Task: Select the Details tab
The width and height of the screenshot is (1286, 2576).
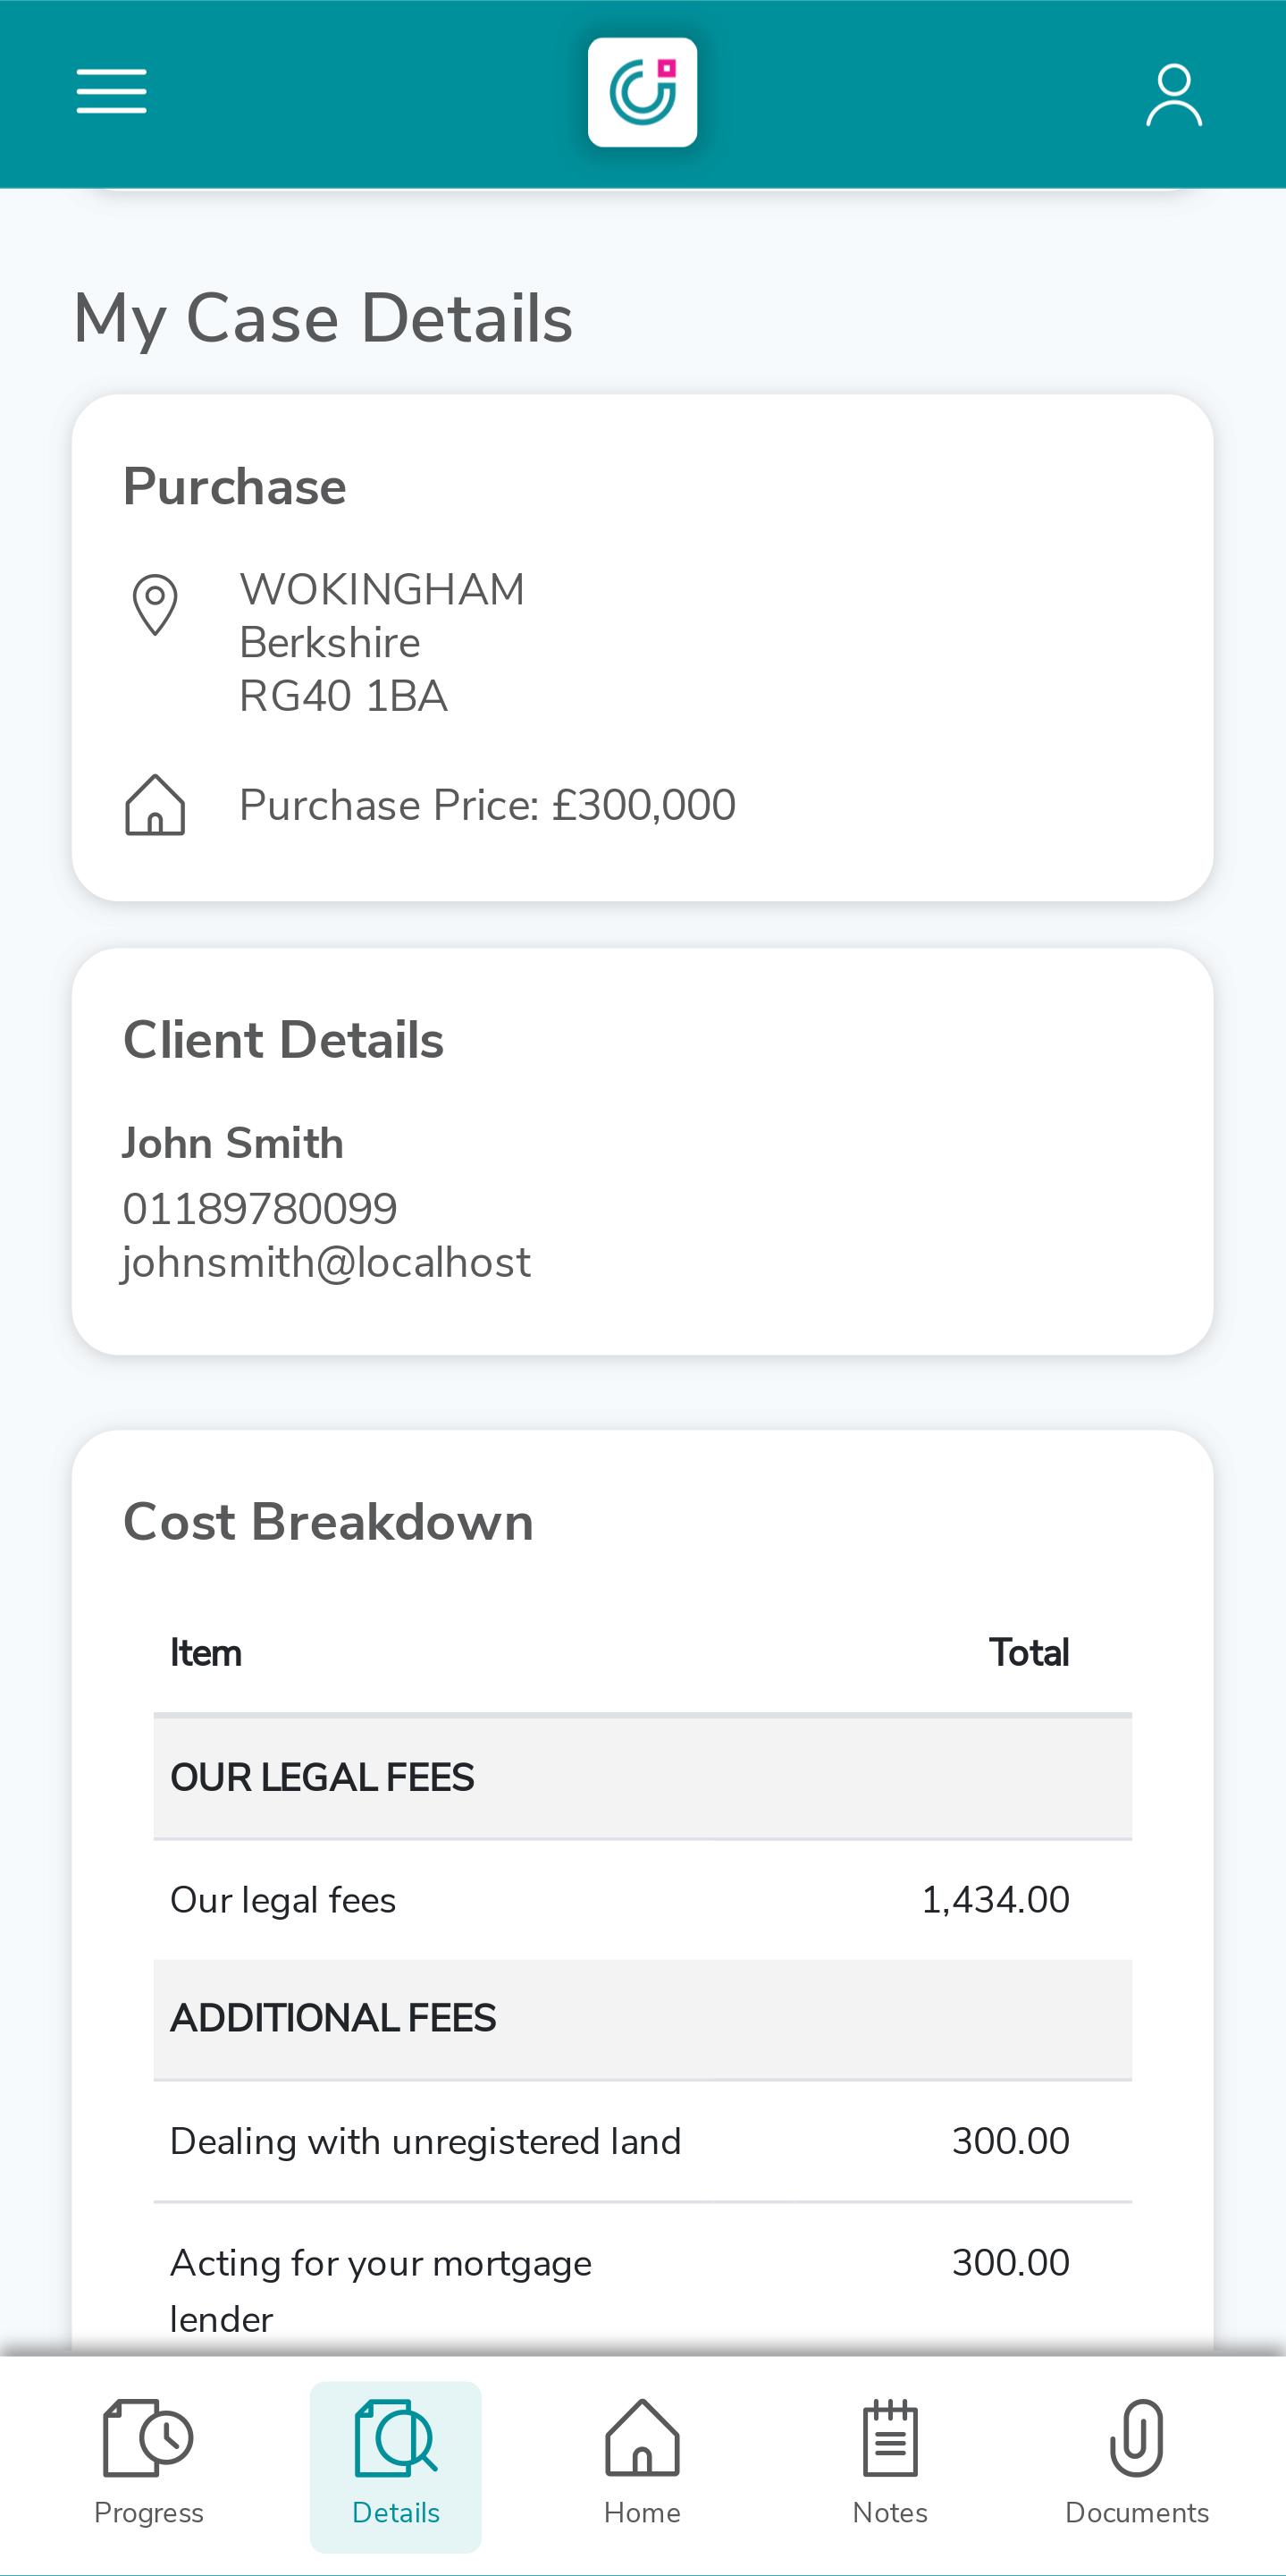Action: 396,2466
